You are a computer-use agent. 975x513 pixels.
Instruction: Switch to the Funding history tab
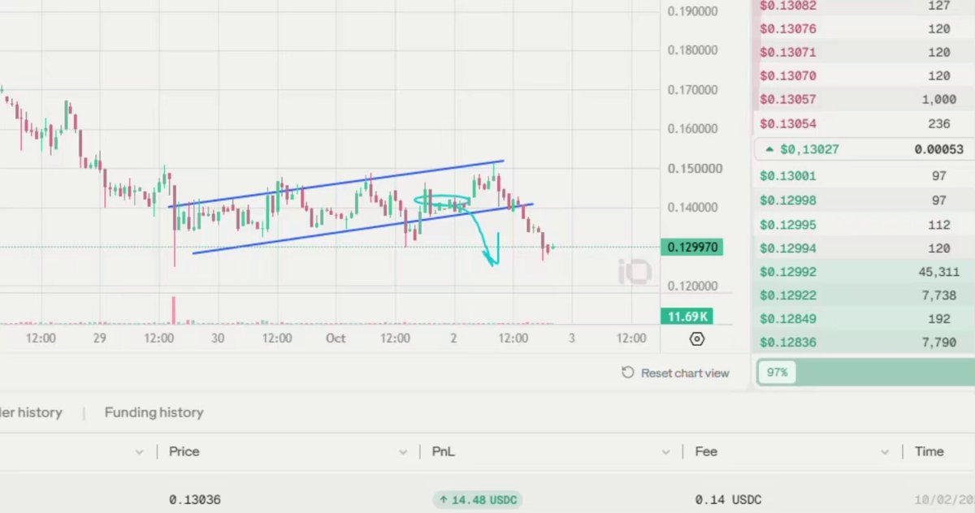(154, 412)
